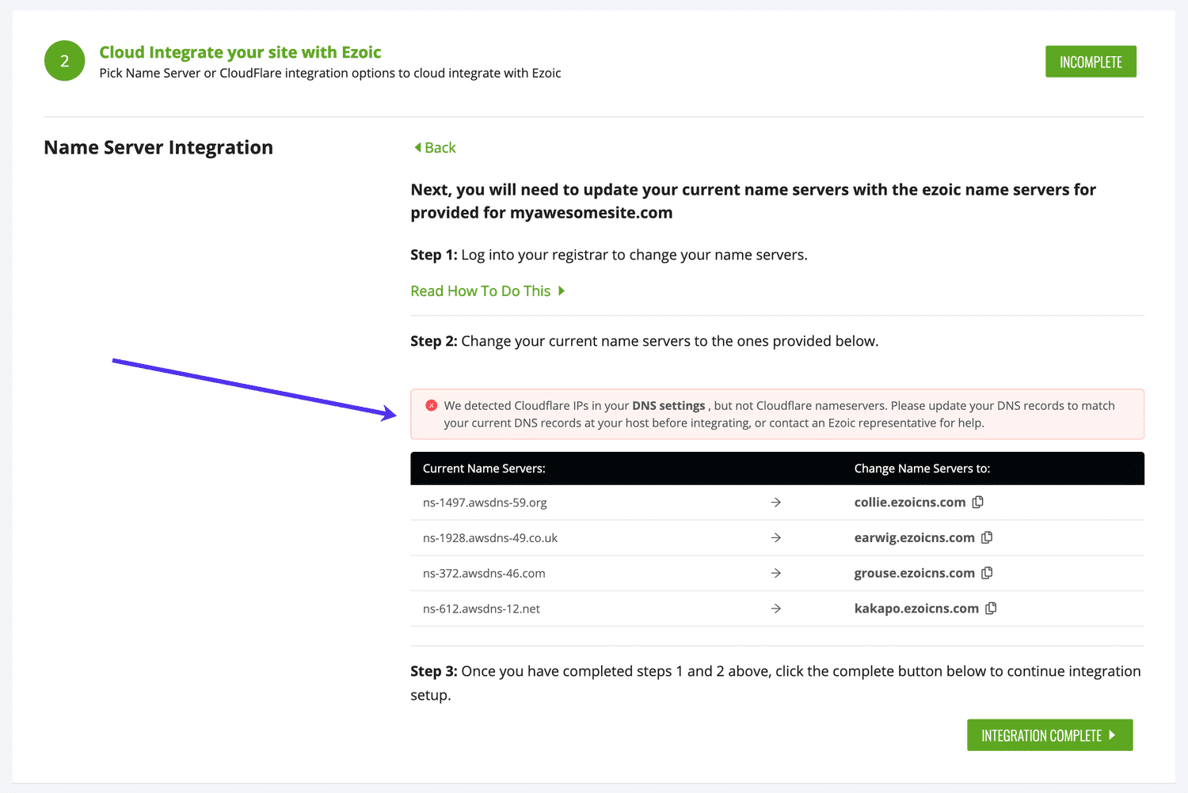
Task: Click the green INCOMPLETE status button
Action: (x=1091, y=61)
